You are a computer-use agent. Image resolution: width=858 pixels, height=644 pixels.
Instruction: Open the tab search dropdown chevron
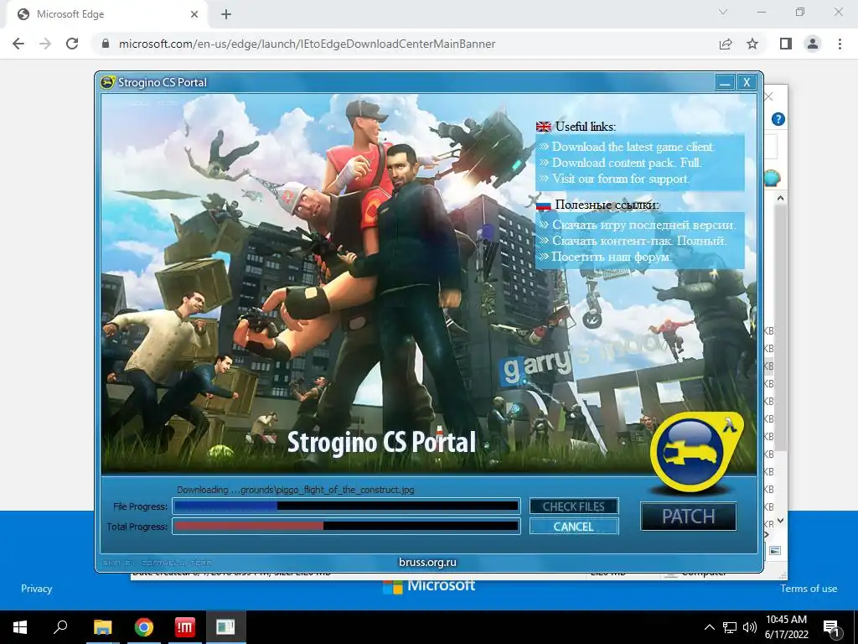click(x=723, y=12)
